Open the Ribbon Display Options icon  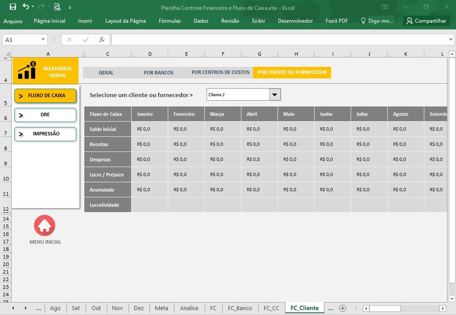point(385,7)
